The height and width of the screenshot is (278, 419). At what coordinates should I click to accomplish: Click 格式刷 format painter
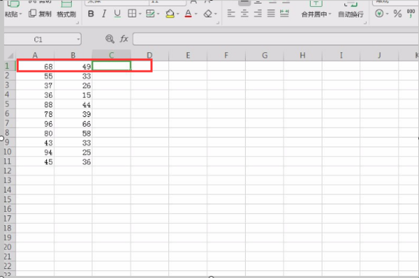tap(66, 15)
